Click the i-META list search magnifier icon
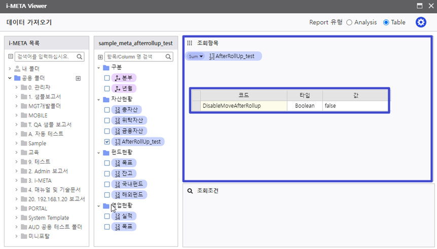The image size is (437, 249). 80,57
